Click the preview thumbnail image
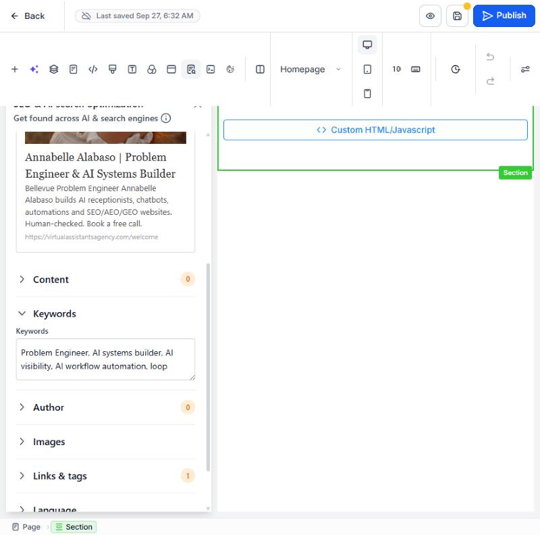The width and height of the screenshot is (540, 535). point(105,138)
